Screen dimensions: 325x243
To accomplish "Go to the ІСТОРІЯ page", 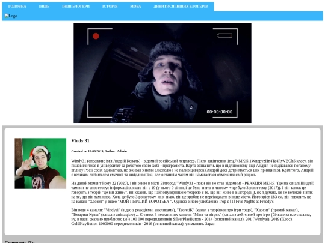I will [110, 7].
